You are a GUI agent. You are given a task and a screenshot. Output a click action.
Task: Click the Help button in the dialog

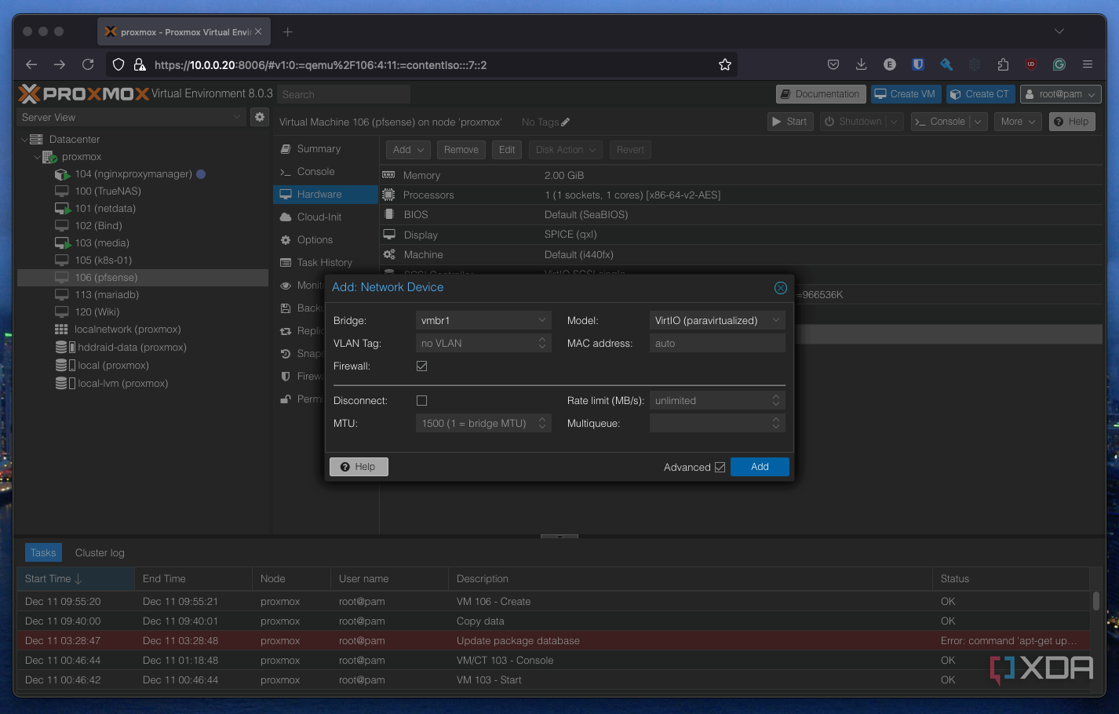359,467
